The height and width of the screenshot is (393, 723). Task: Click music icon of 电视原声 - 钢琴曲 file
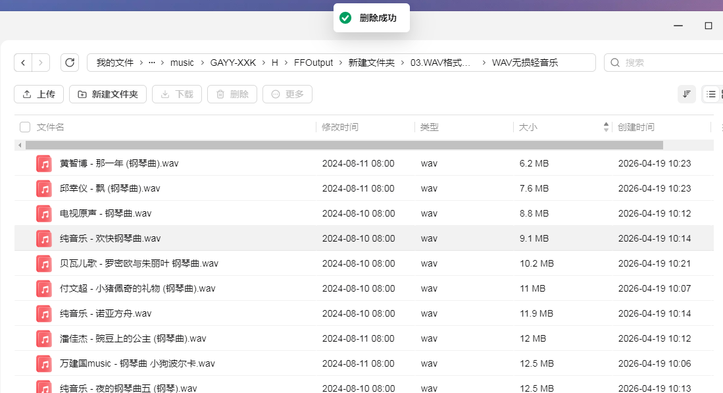tap(44, 213)
